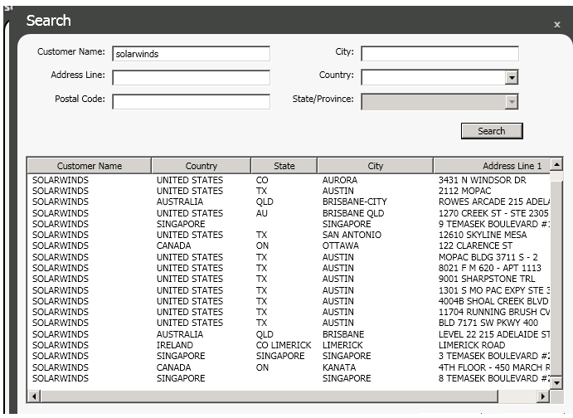
Task: Sort by Country column header
Action: 201,166
